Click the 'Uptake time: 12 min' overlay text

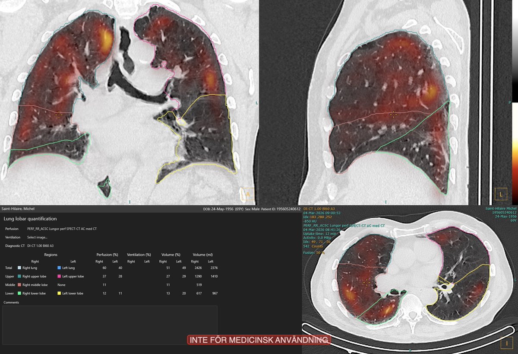click(320, 233)
